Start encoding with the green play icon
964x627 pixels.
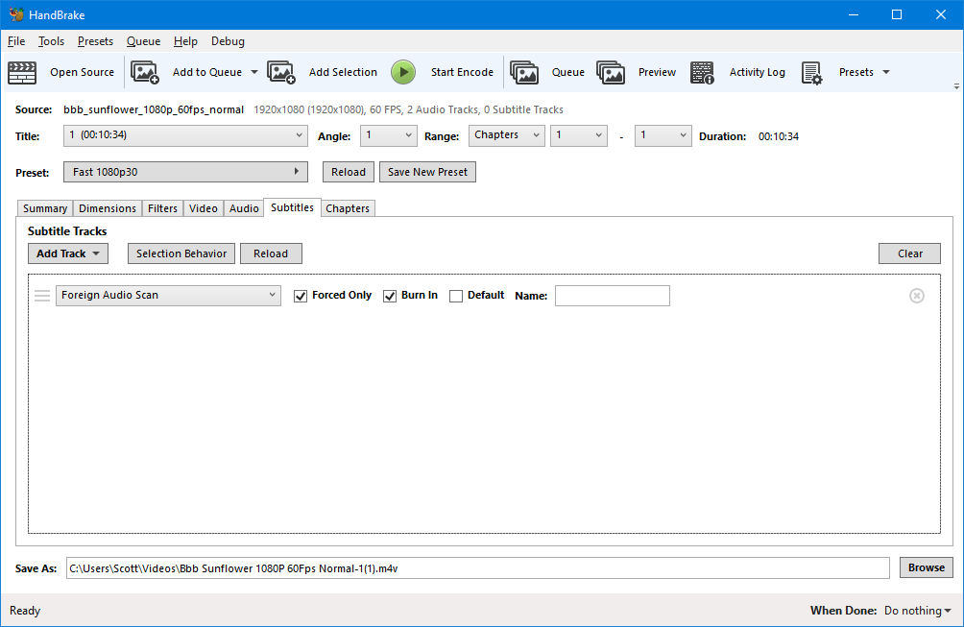click(x=403, y=72)
